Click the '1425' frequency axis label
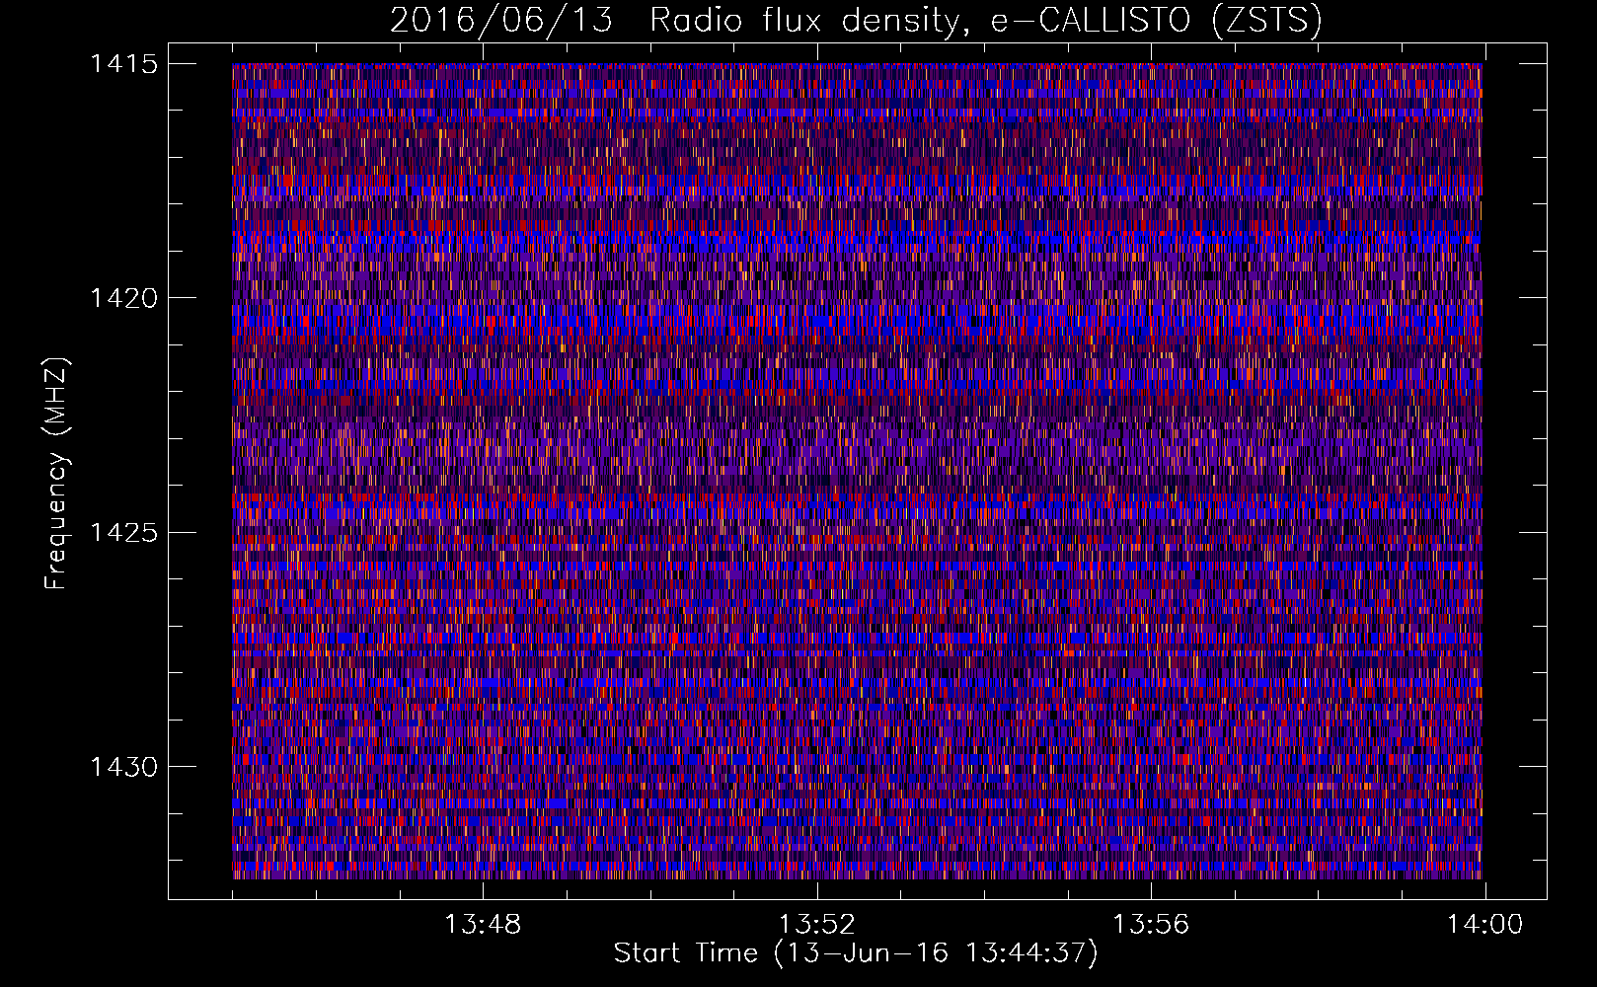This screenshot has height=987, width=1597. pos(123,533)
